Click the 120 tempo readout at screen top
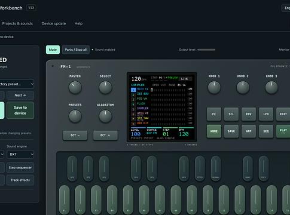 click(136, 79)
